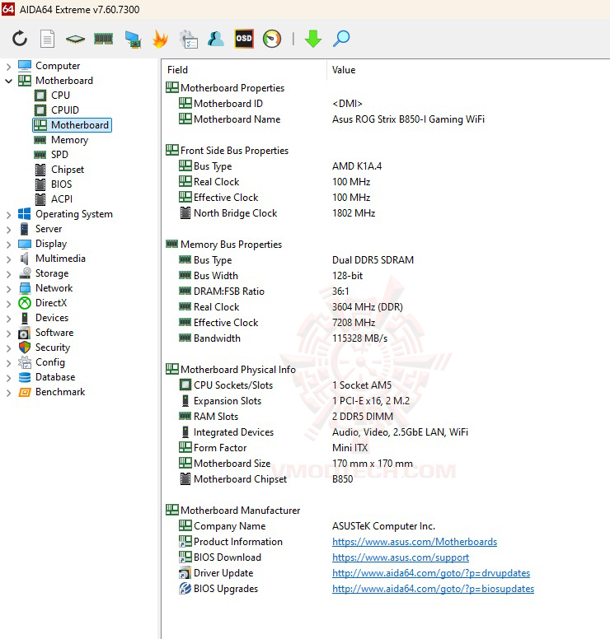Open the gear and checklist toolbar icon
This screenshot has width=610, height=639.
189,40
